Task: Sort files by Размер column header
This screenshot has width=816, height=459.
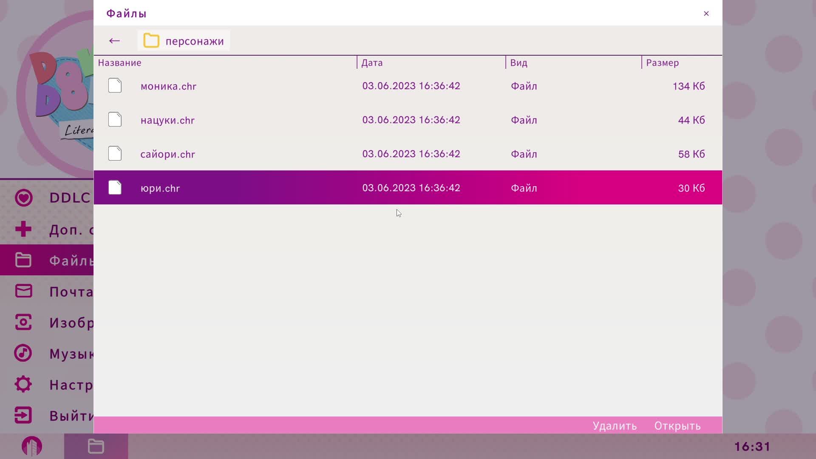Action: 662,63
